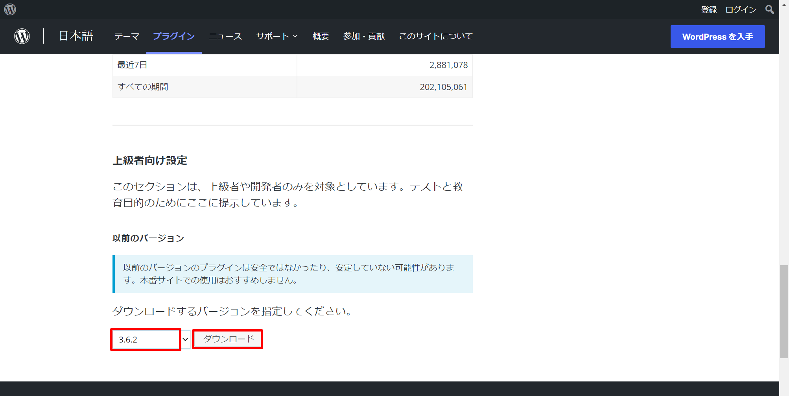The height and width of the screenshot is (396, 789).
Task: Click the 上級者向け設定 heading
Action: [x=150, y=160]
